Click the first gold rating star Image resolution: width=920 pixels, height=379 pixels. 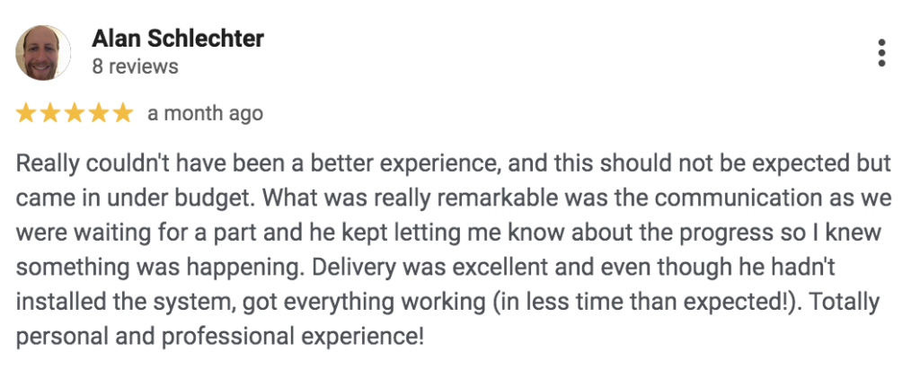[27, 113]
